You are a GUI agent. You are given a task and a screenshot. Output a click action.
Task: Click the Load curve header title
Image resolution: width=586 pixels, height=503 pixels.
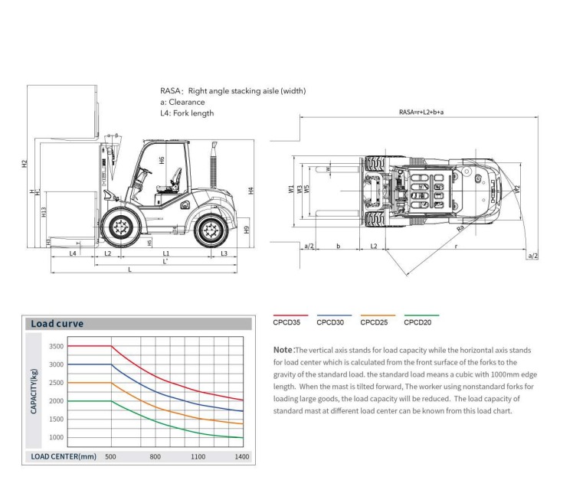(x=57, y=324)
